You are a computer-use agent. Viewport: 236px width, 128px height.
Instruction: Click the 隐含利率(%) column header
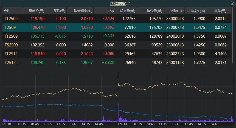83,11
